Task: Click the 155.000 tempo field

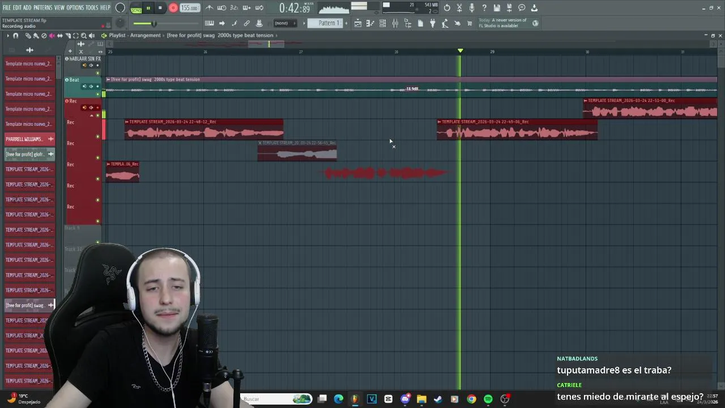Action: [189, 8]
